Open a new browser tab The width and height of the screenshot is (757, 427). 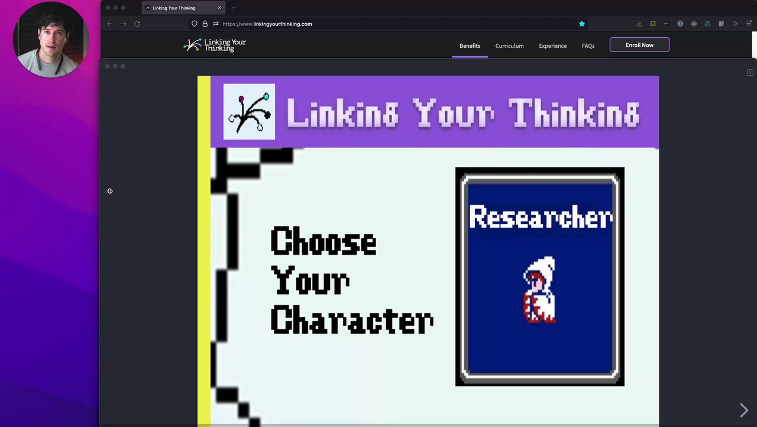pos(234,8)
